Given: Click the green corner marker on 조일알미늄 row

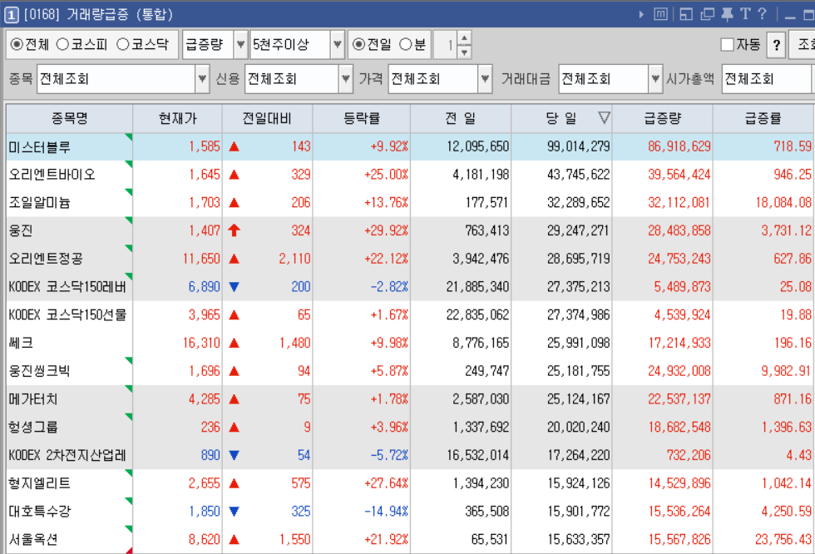Looking at the screenshot, I should click(129, 192).
